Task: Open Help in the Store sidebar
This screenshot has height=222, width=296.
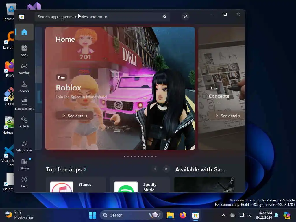Action: pyautogui.click(x=24, y=182)
